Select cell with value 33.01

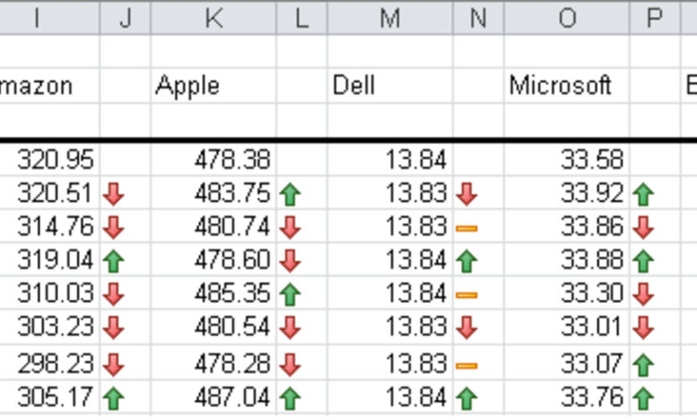pyautogui.click(x=567, y=327)
